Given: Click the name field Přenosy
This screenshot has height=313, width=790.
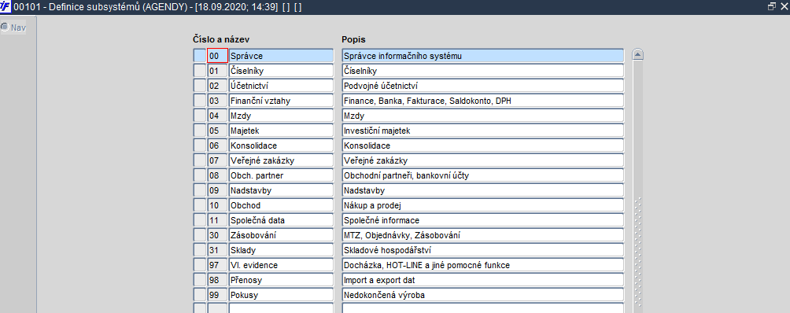Looking at the screenshot, I should 281,280.
